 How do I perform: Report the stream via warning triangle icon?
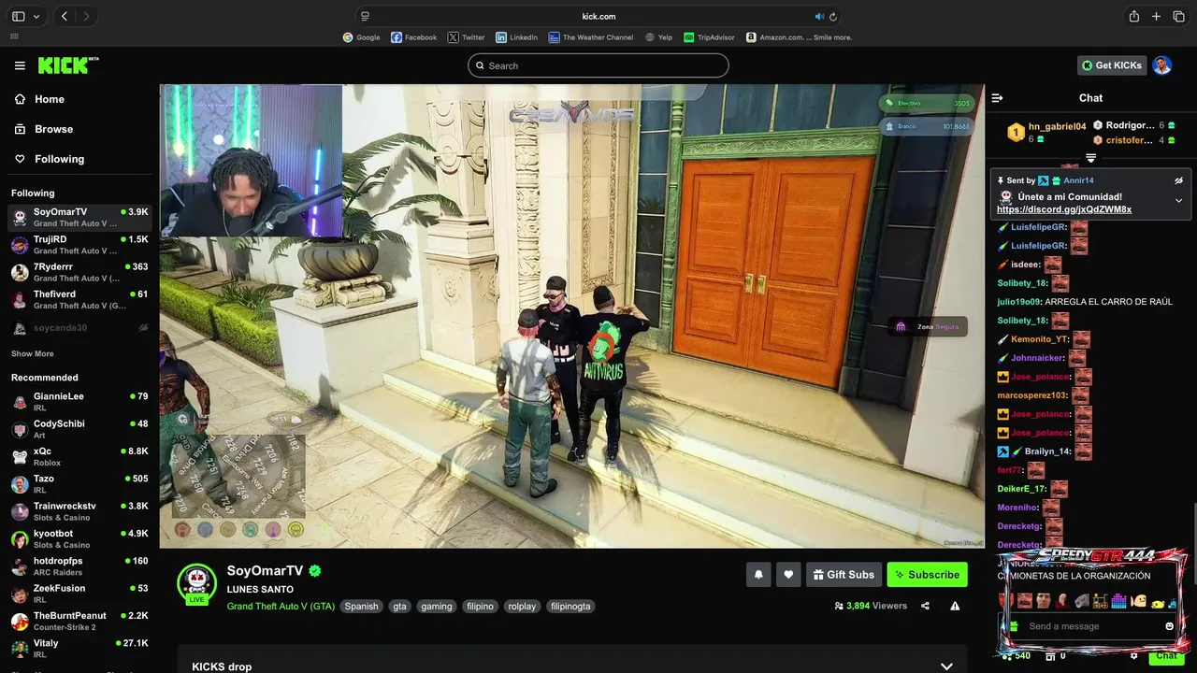(x=955, y=606)
